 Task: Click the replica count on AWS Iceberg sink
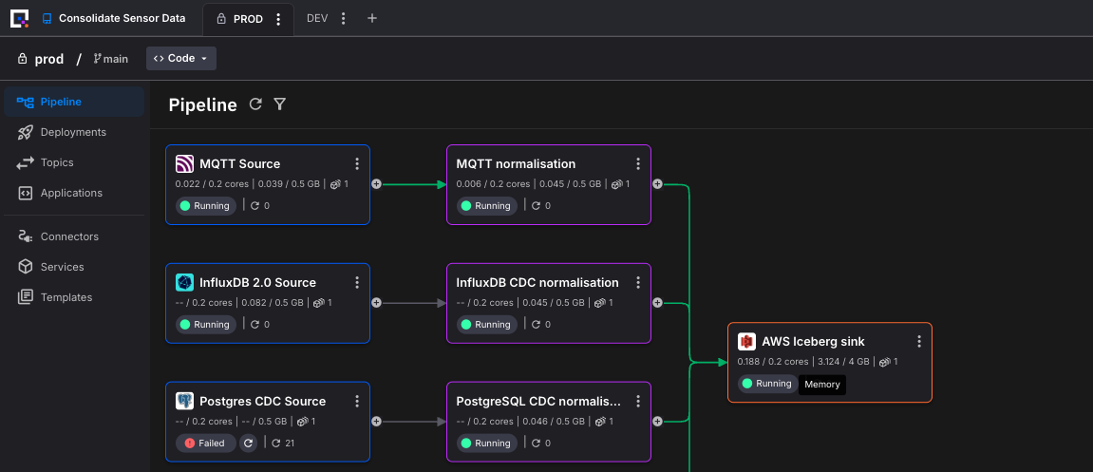tap(888, 362)
